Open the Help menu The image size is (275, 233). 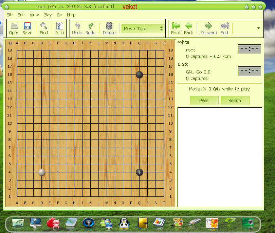(71, 15)
